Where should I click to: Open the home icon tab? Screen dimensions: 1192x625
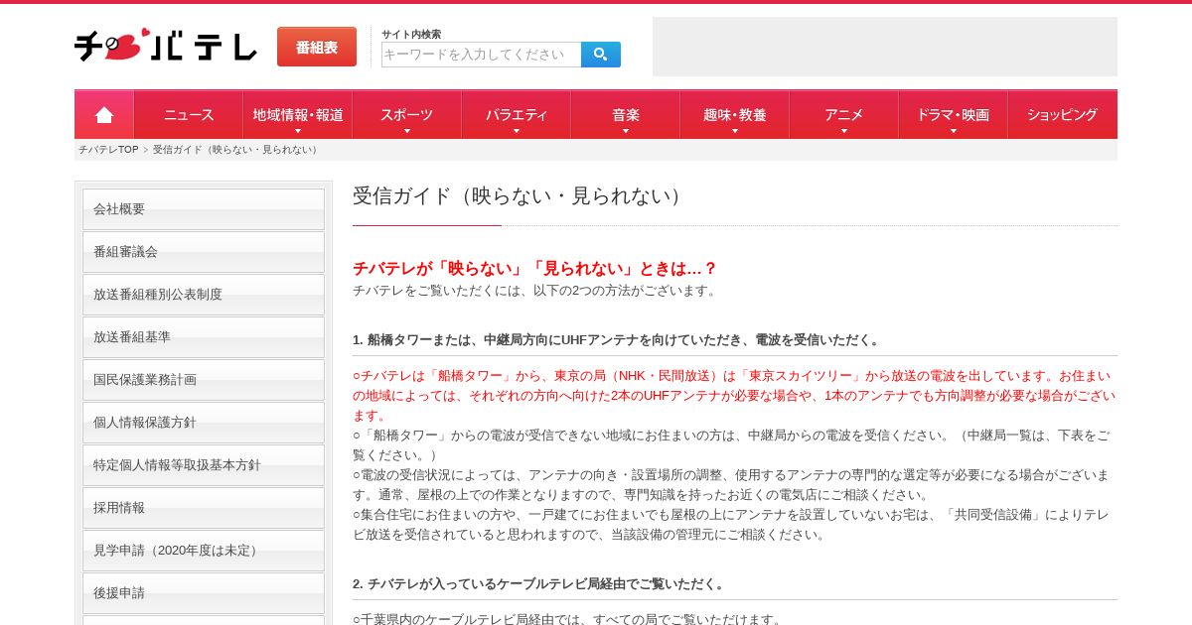pos(104,115)
